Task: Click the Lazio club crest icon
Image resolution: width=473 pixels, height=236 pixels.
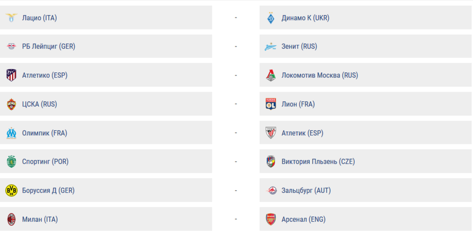Action: click(11, 18)
